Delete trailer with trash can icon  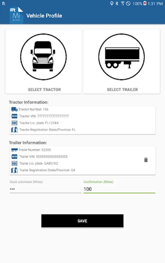[x=146, y=160]
